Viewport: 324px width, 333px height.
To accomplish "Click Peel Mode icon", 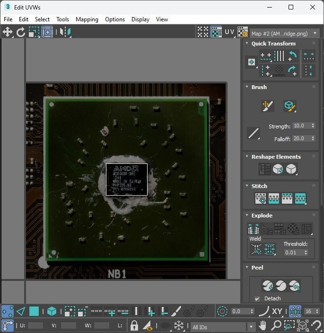I will pyautogui.click(x=281, y=286).
